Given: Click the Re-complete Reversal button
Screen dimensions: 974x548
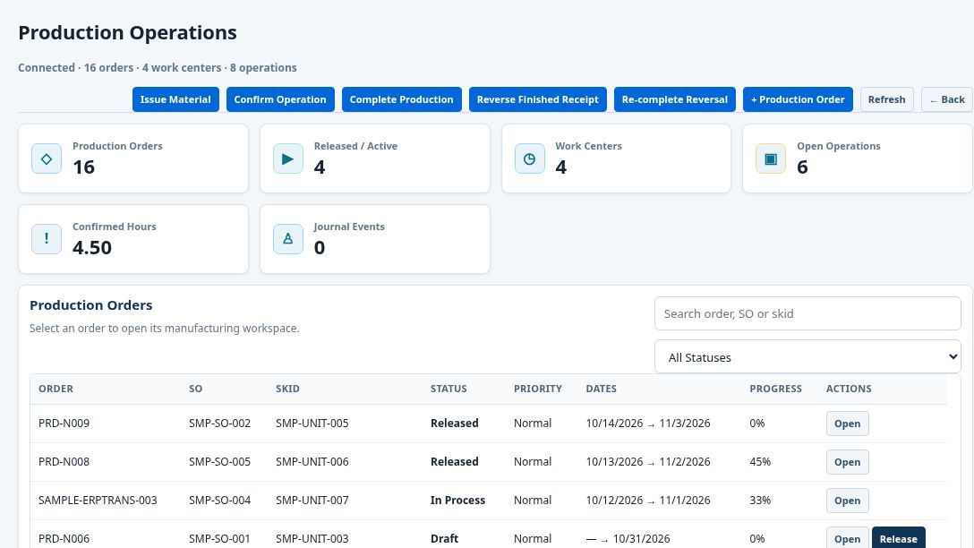Looking at the screenshot, I should coord(675,99).
